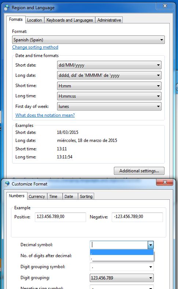Viewport: 178px width, 289px height.
Task: Click the Customize Format title bar icon
Action: 7,184
